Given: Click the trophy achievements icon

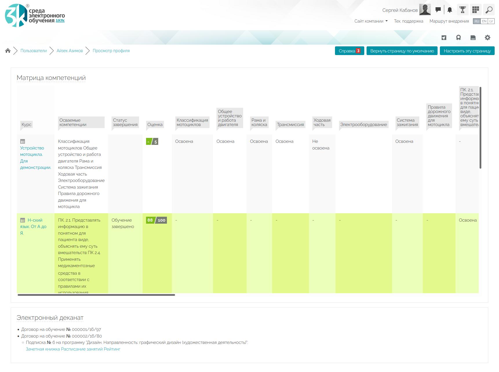Looking at the screenshot, I should coord(463,10).
